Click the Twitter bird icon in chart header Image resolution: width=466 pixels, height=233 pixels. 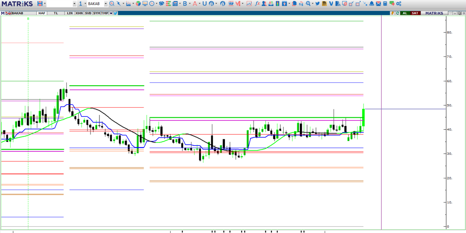pyautogui.click(x=115, y=13)
